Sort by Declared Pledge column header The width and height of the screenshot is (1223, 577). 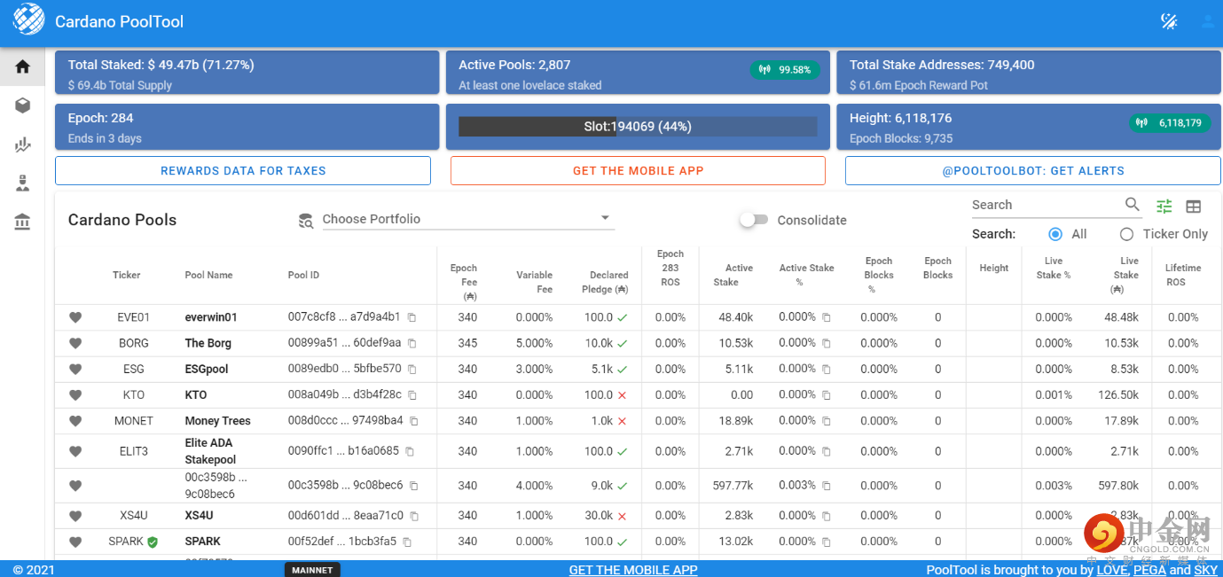tap(608, 282)
